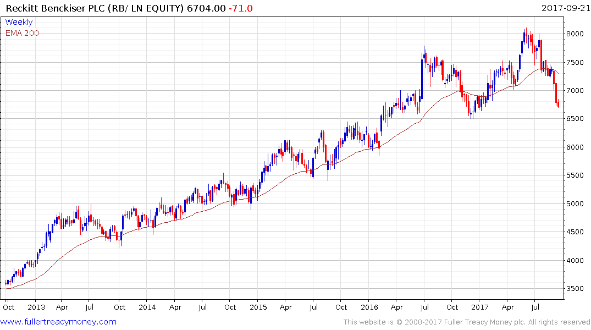
Task: Click the last price value 6704.00
Action: [206, 8]
